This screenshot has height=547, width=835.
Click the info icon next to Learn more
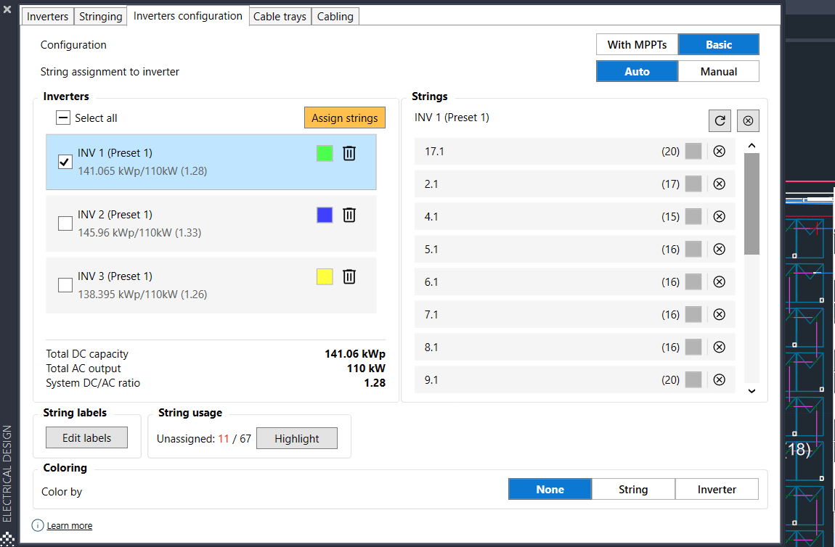37,525
